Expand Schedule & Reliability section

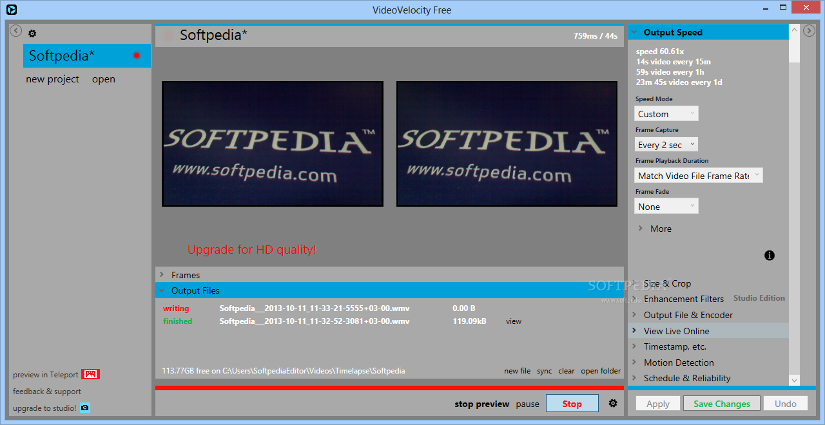tap(708, 378)
